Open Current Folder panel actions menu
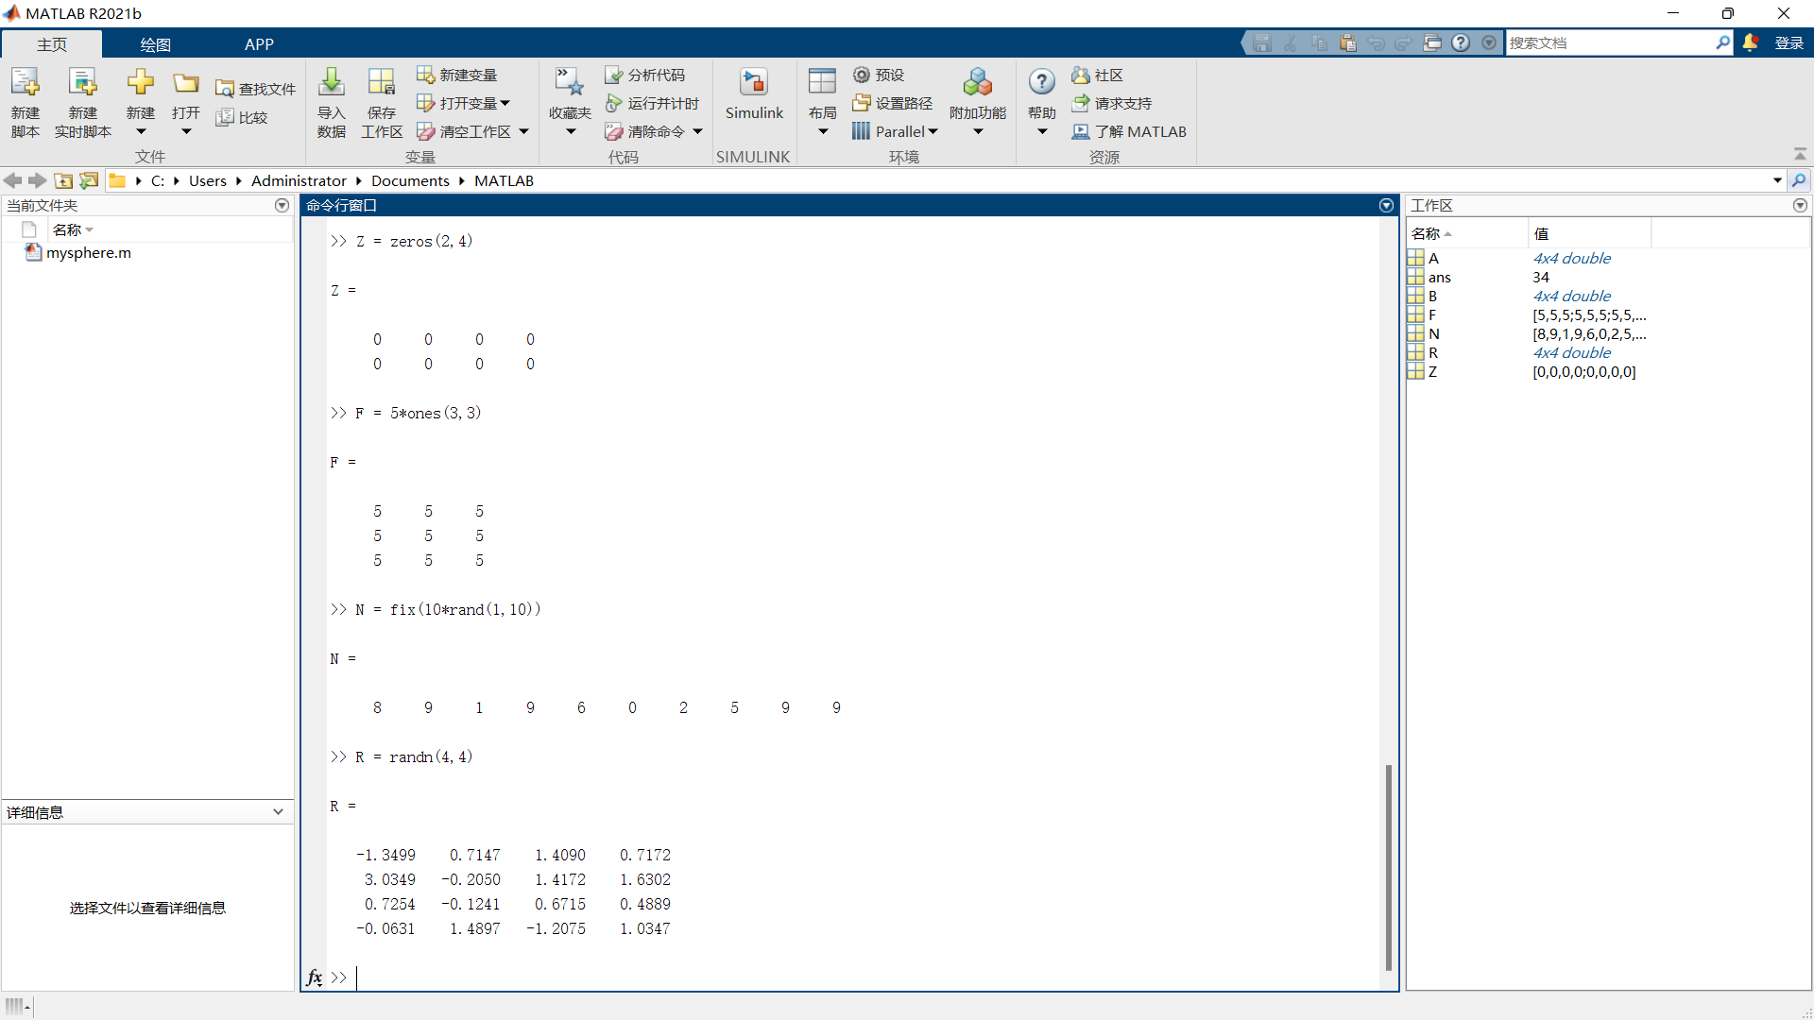The height and width of the screenshot is (1020, 1814). click(282, 205)
